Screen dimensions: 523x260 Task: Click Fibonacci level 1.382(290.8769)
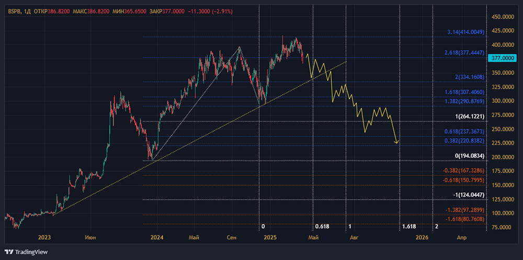point(465,101)
